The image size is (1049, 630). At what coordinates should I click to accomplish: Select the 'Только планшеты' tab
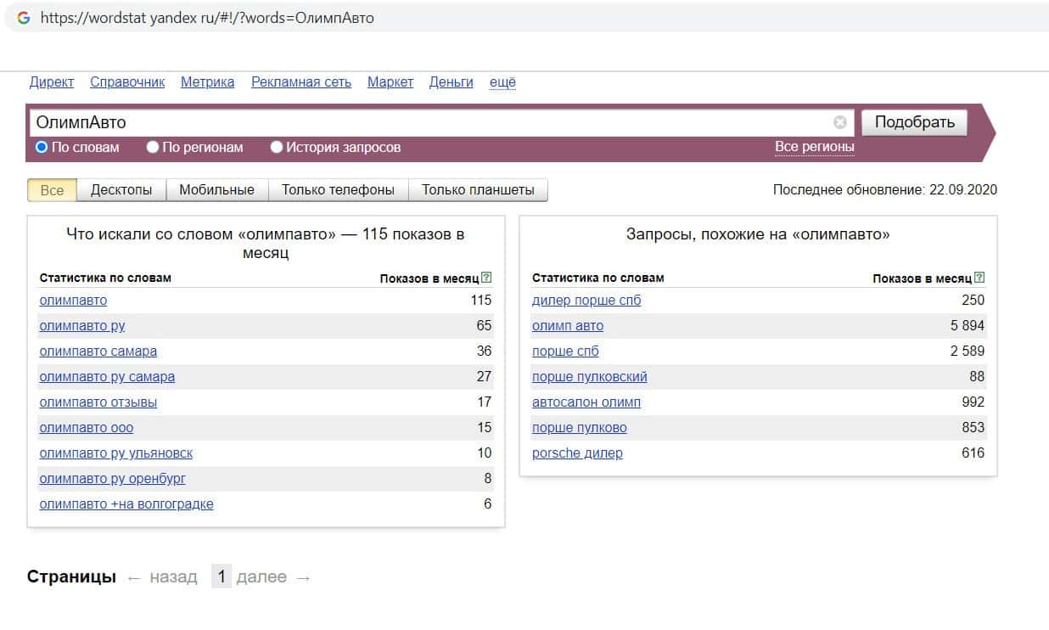pyautogui.click(x=478, y=190)
